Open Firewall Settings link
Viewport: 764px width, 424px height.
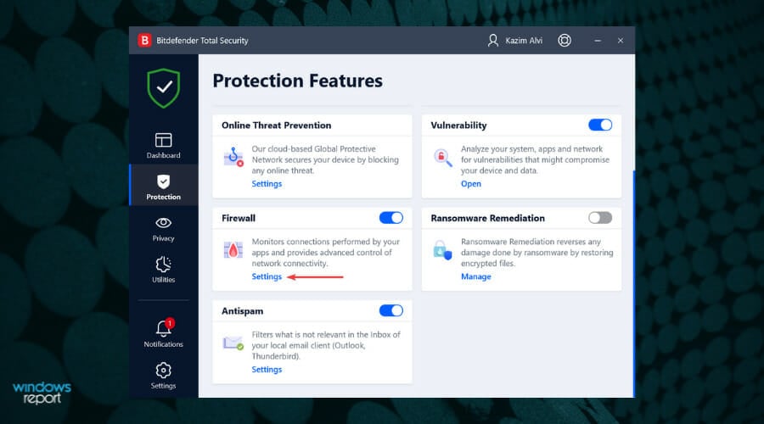(x=267, y=276)
